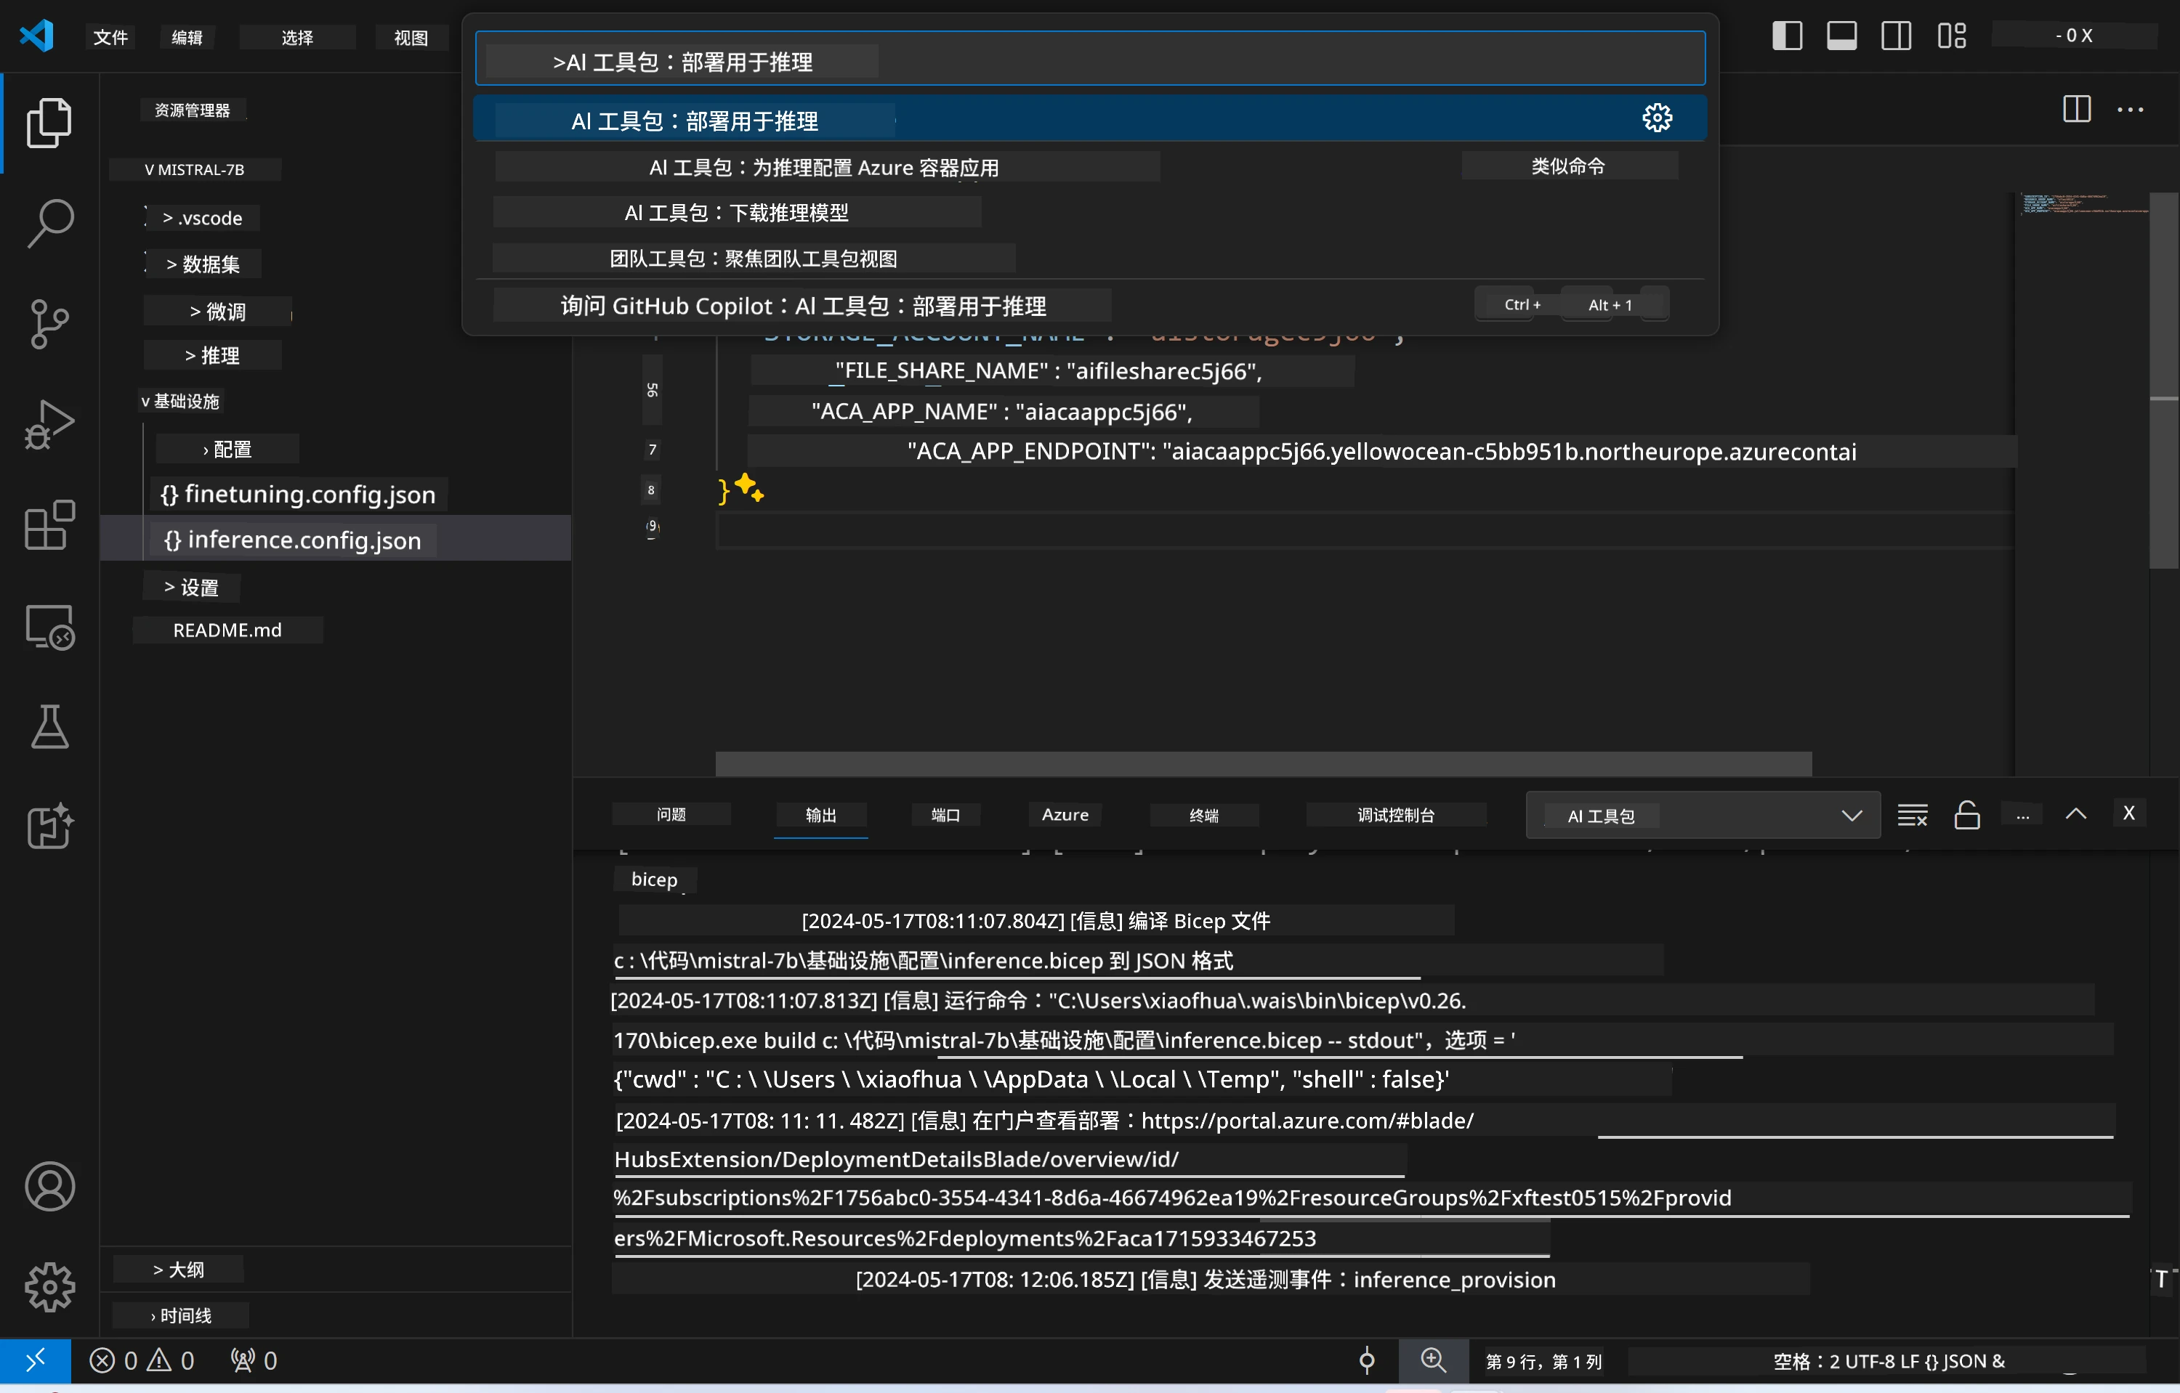
Task: Switch to the 问题 panel tab
Action: pos(671,814)
